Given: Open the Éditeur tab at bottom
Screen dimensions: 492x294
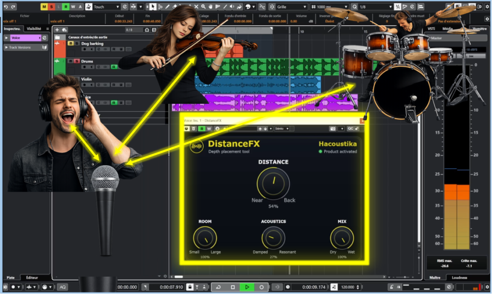Looking at the screenshot, I should [32, 277].
